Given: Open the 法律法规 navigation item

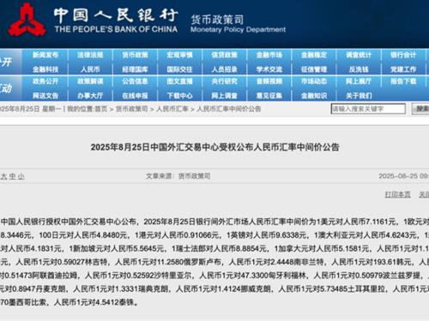Looking at the screenshot, I should [90, 55].
